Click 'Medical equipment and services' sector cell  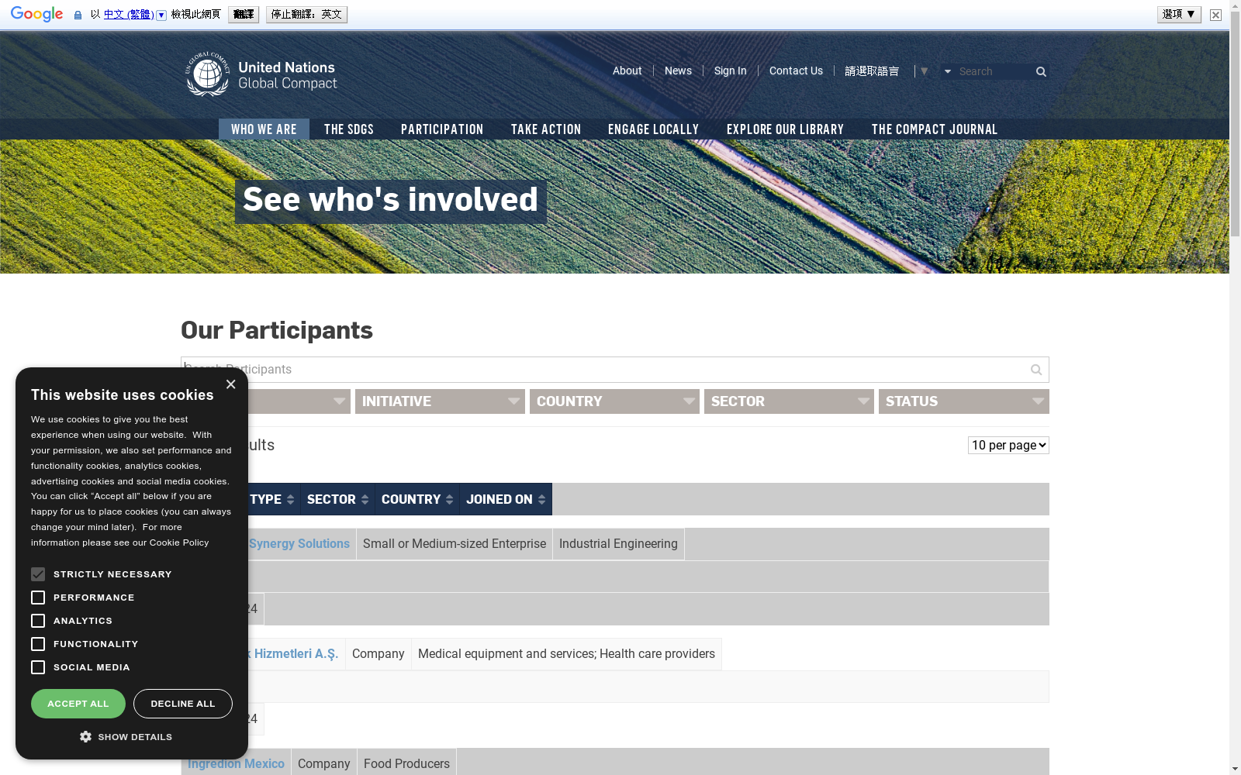[x=566, y=654]
